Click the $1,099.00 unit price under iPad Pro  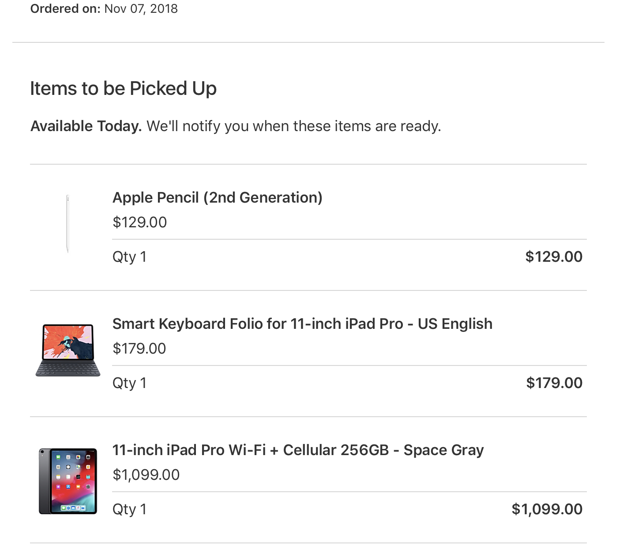[146, 475]
